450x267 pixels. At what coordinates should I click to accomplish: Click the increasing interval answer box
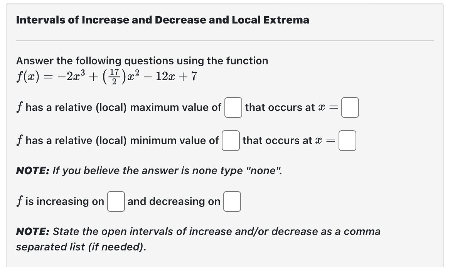(116, 201)
